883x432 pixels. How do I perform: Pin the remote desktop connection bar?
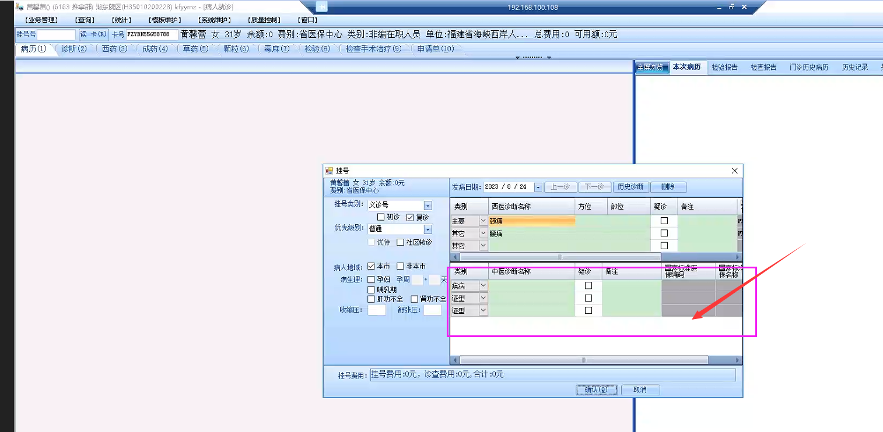[x=322, y=7]
